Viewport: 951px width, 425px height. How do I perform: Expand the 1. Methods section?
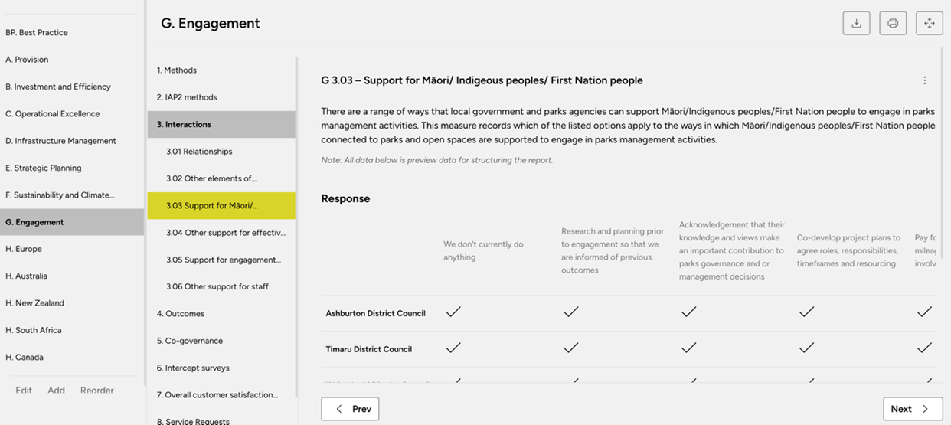tap(177, 70)
